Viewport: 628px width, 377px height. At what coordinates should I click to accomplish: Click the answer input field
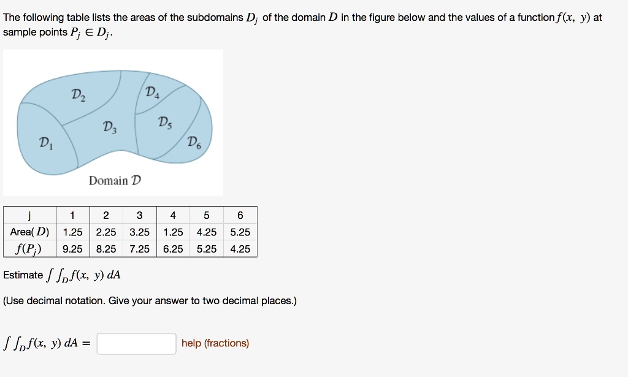136,344
